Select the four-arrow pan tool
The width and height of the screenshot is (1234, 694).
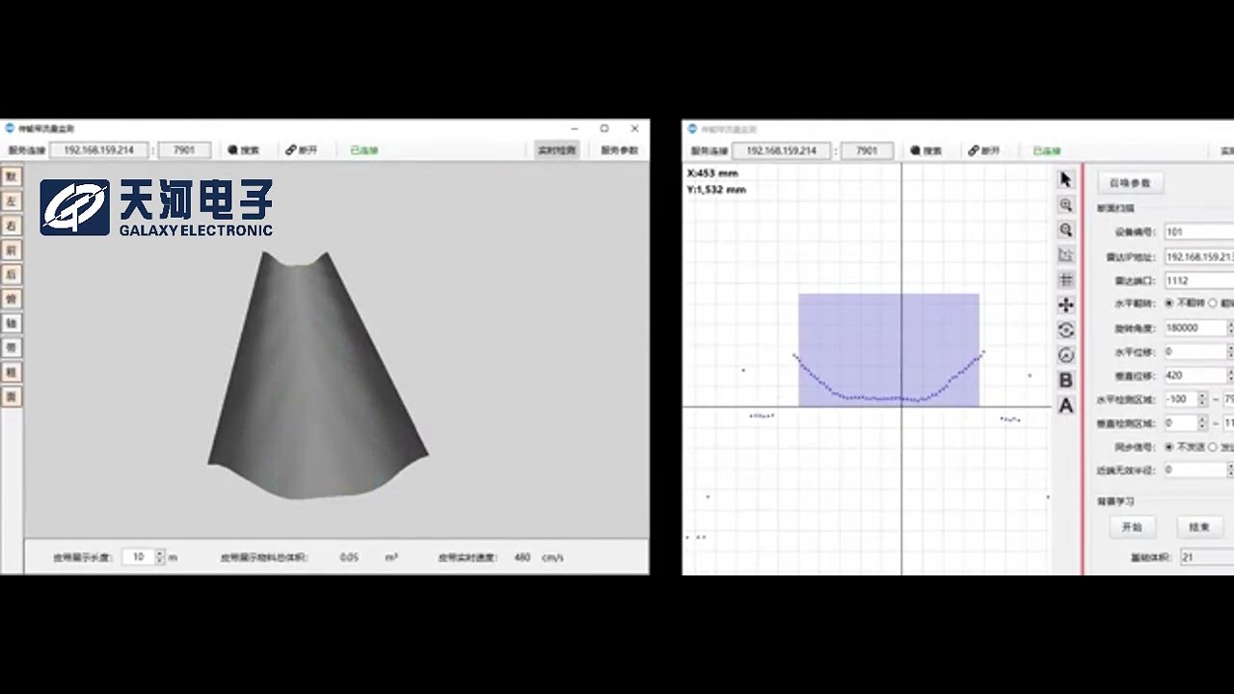click(x=1065, y=305)
